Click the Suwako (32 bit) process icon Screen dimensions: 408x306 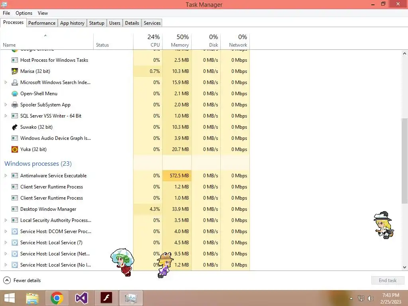tap(15, 127)
